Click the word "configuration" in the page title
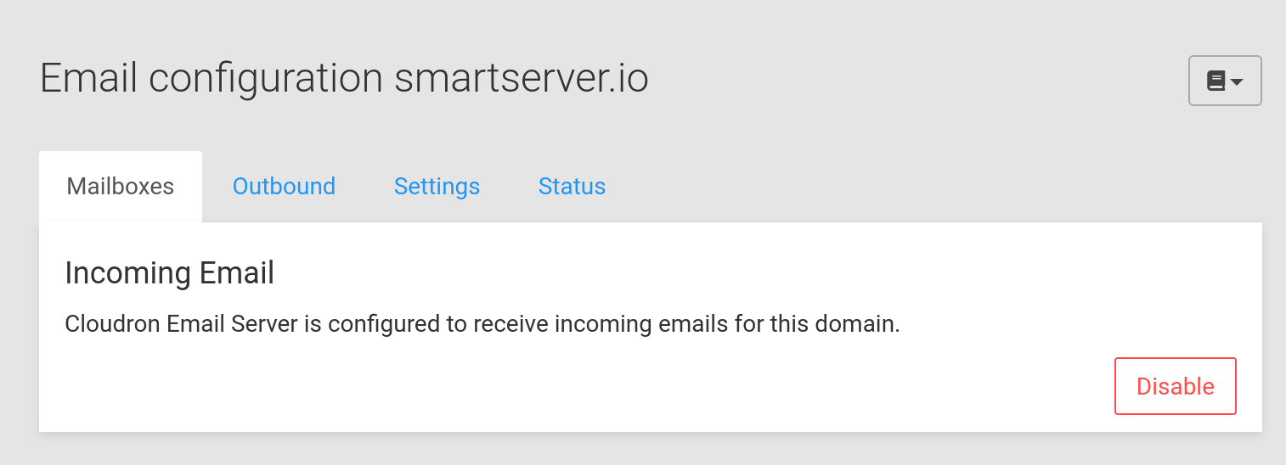The height and width of the screenshot is (465, 1286). (x=266, y=79)
